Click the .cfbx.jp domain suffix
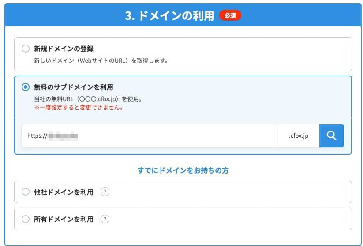Viewport: 363px width, 246px height. click(x=299, y=136)
